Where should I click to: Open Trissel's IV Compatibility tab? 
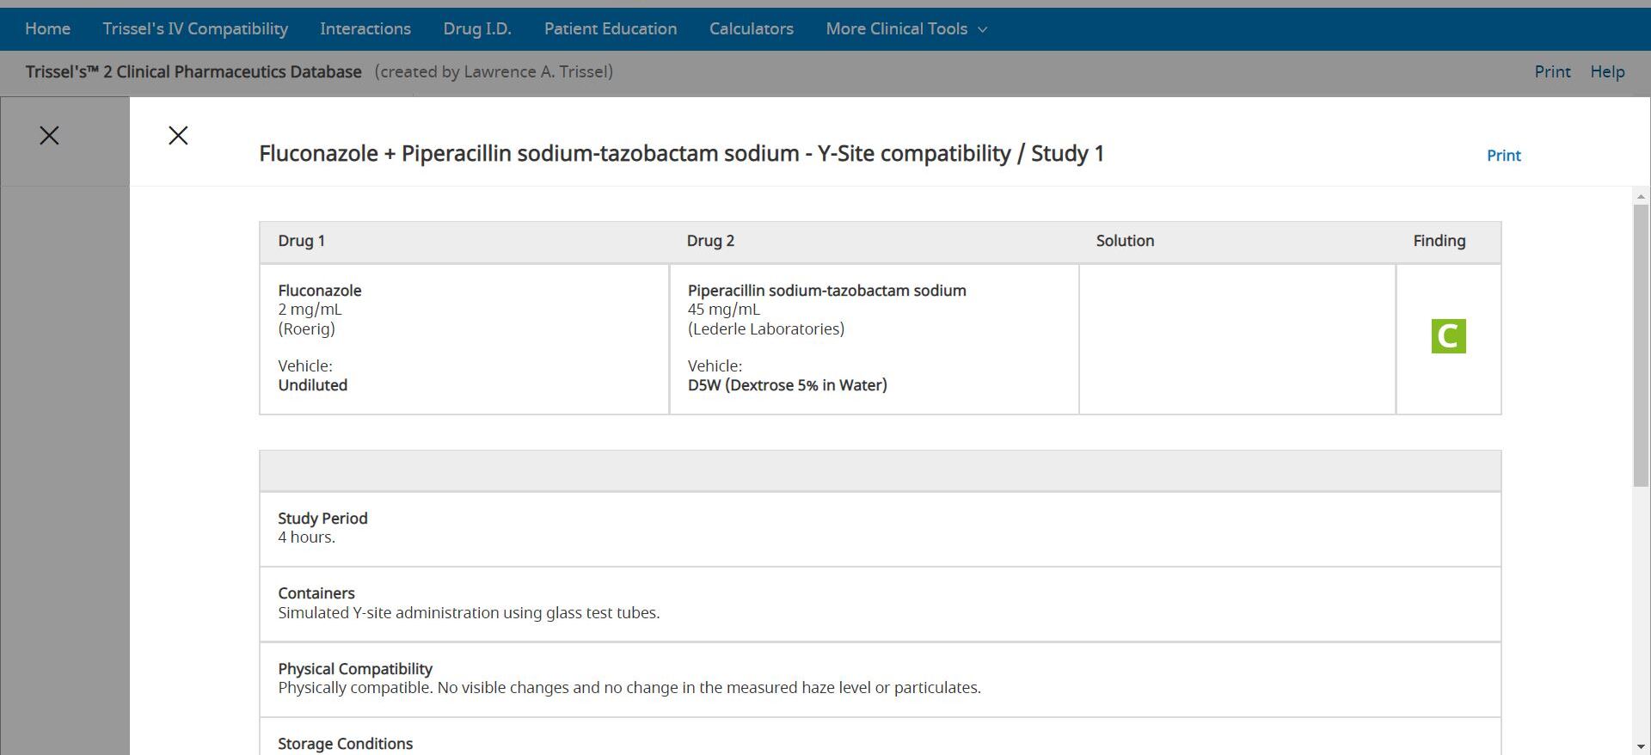[x=195, y=29]
